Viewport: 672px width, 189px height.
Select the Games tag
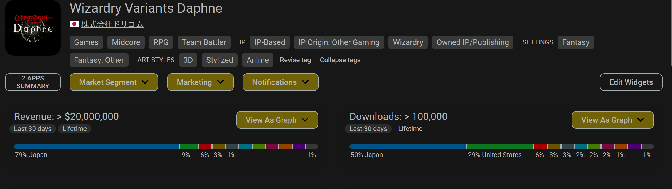[86, 42]
